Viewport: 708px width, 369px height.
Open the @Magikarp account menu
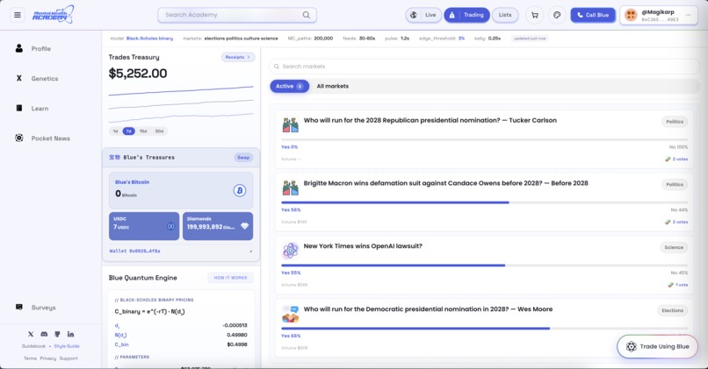tap(659, 15)
